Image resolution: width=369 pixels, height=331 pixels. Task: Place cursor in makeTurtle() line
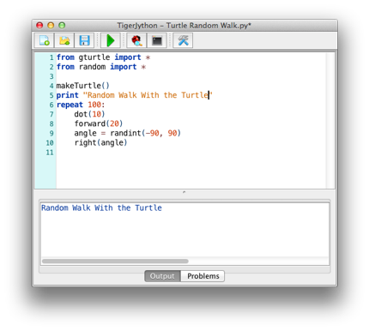click(83, 86)
